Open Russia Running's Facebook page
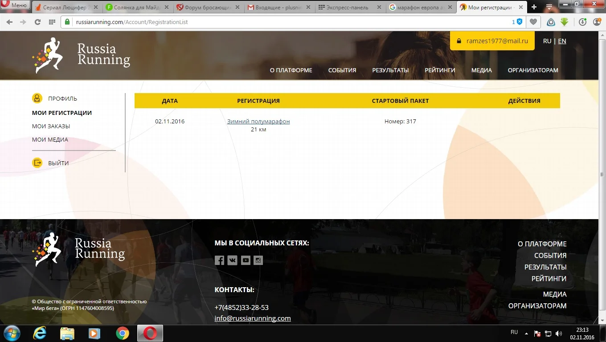The width and height of the screenshot is (606, 342). [219, 260]
